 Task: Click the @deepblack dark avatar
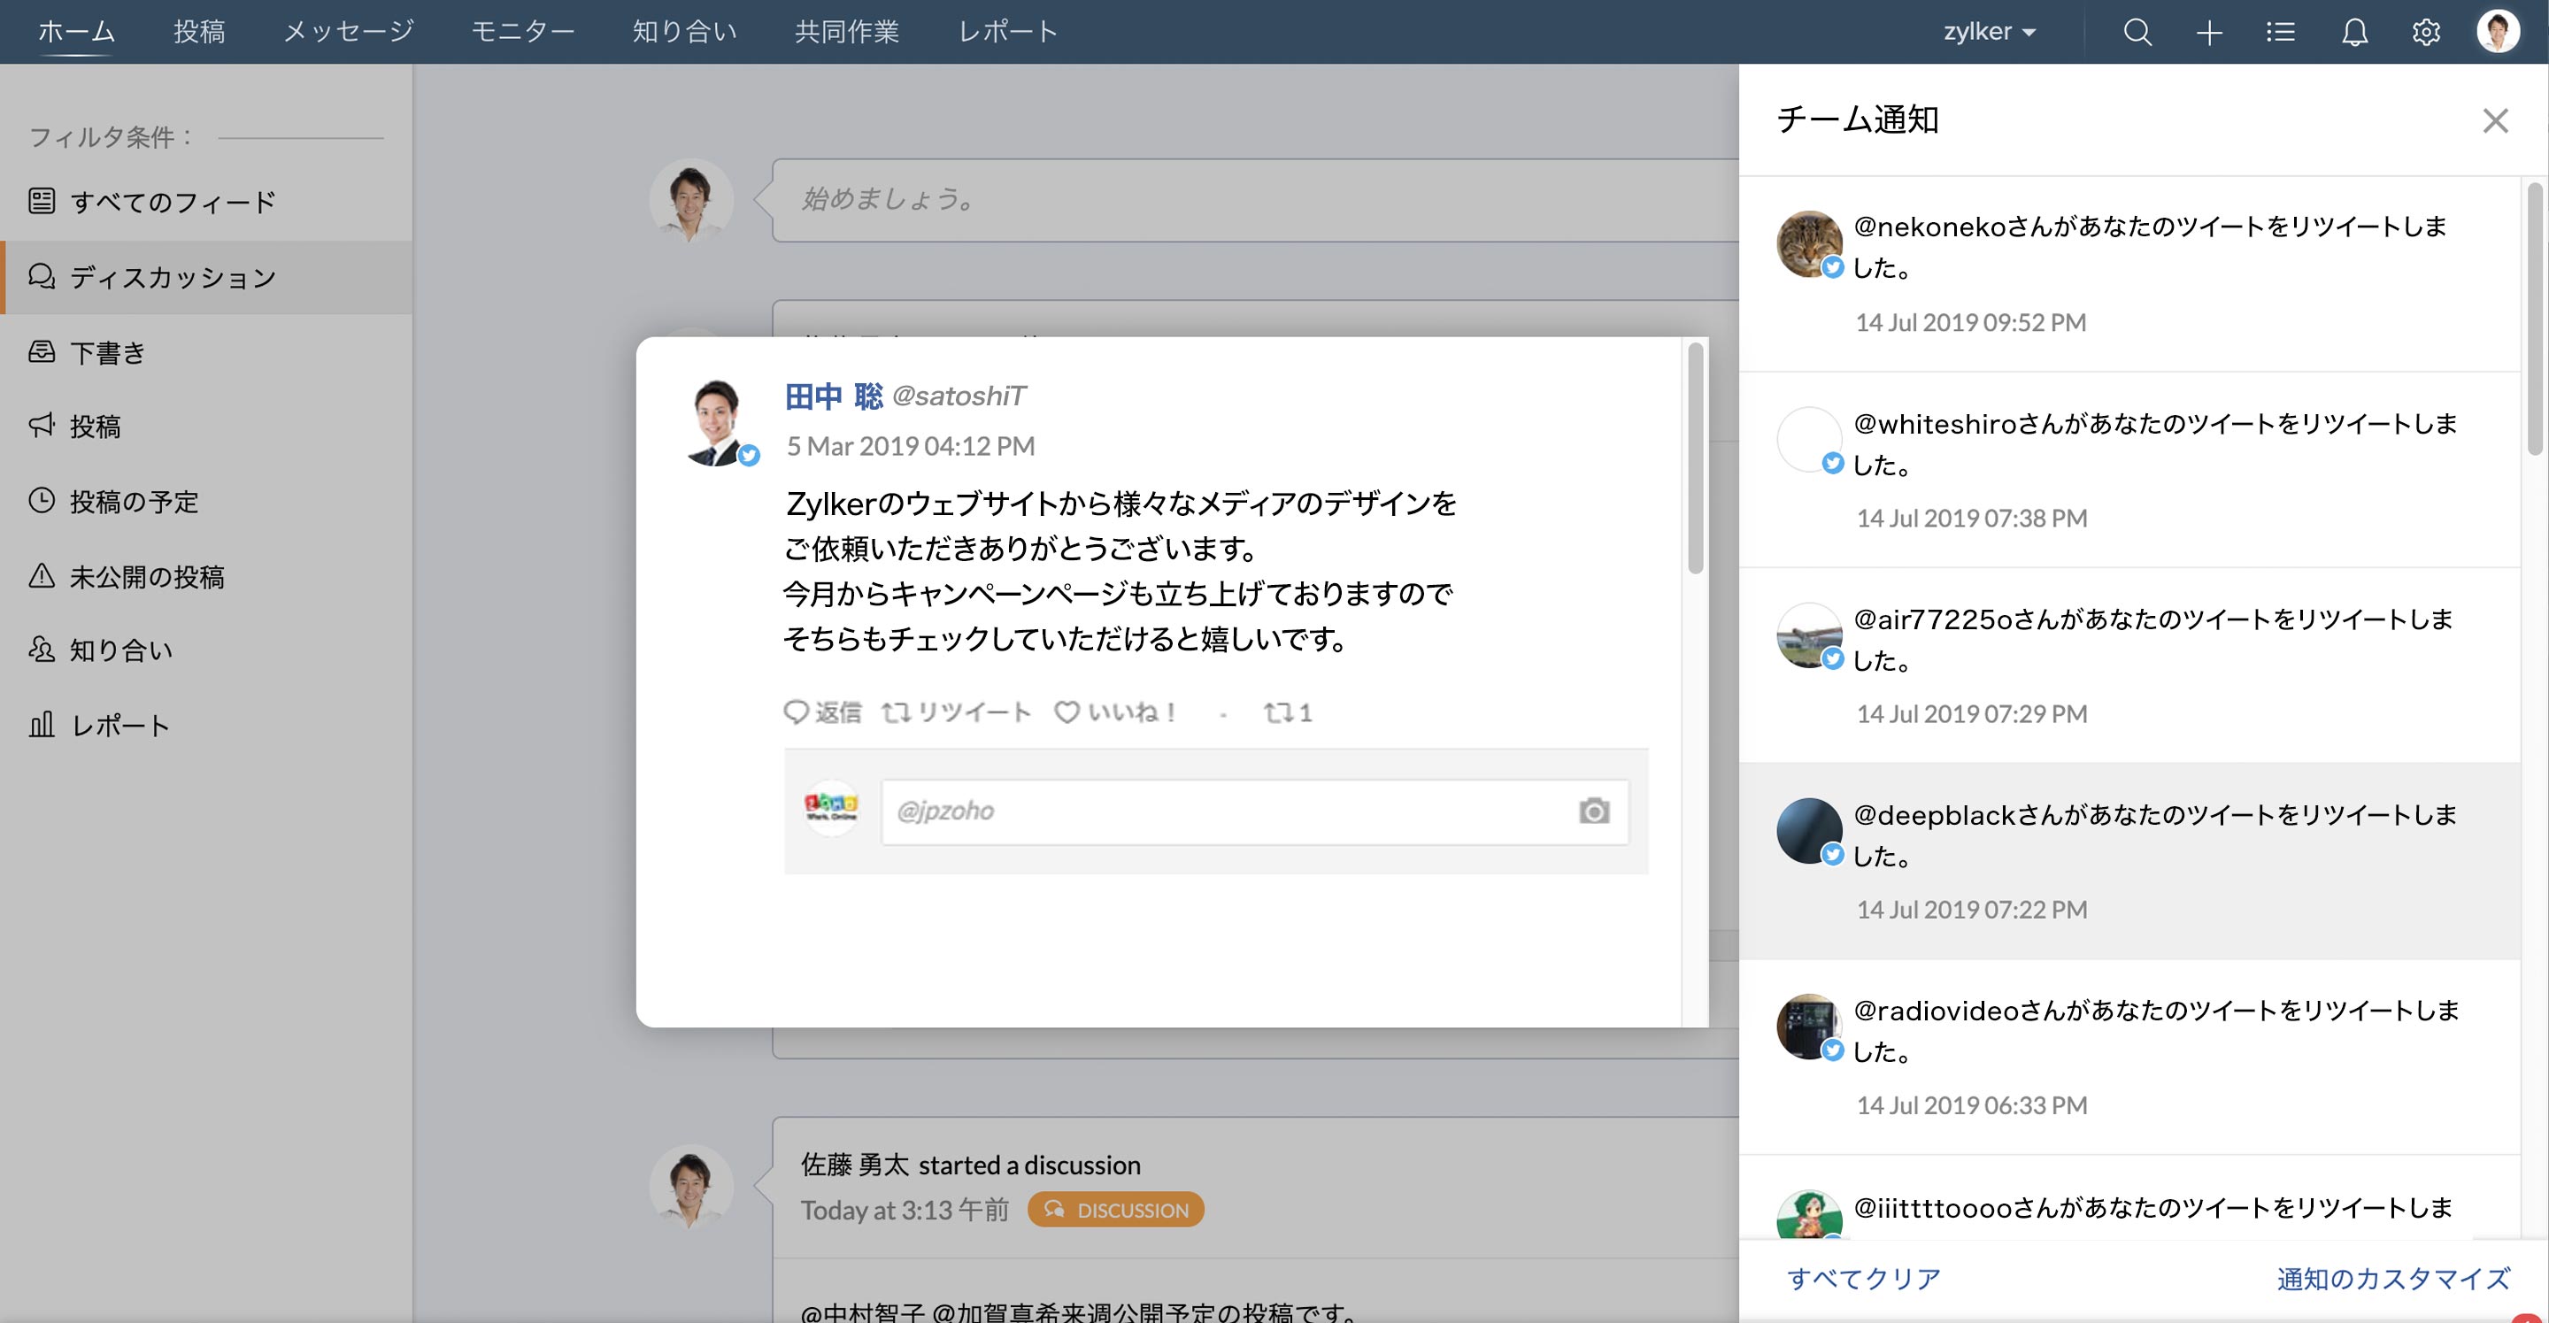click(x=1809, y=831)
